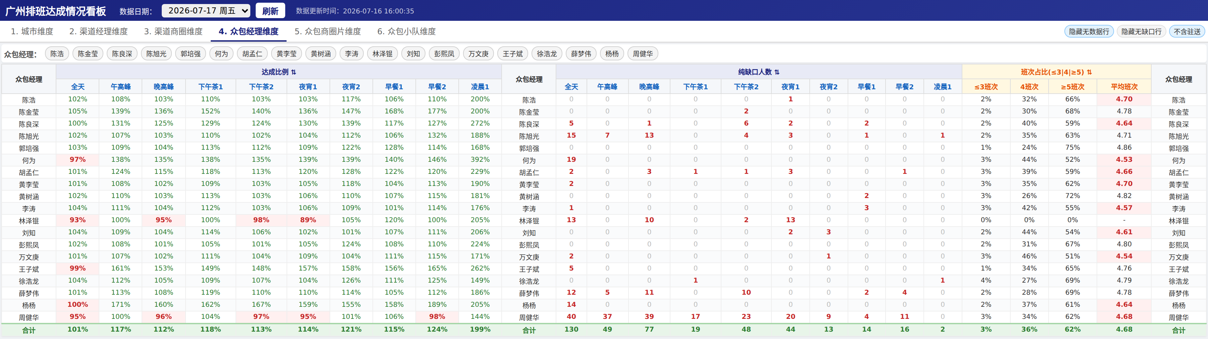
Task: Toggle 隐藏无缺口行 option
Action: pyautogui.click(x=1142, y=32)
